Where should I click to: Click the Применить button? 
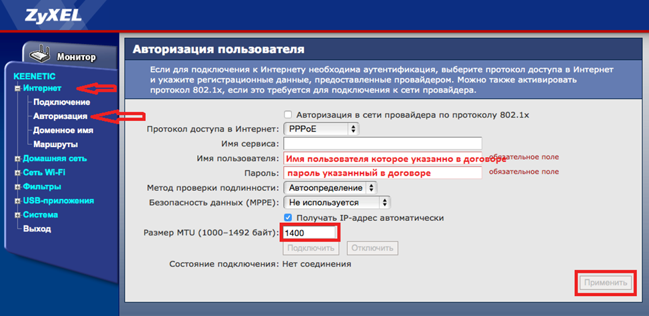606,283
